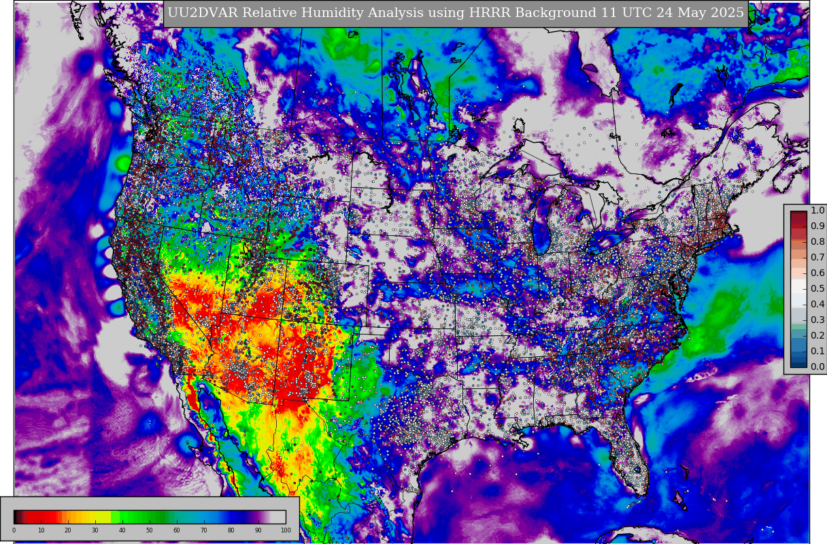Click the 0.7 label on right colorbar
This screenshot has height=544, width=827.
point(817,257)
